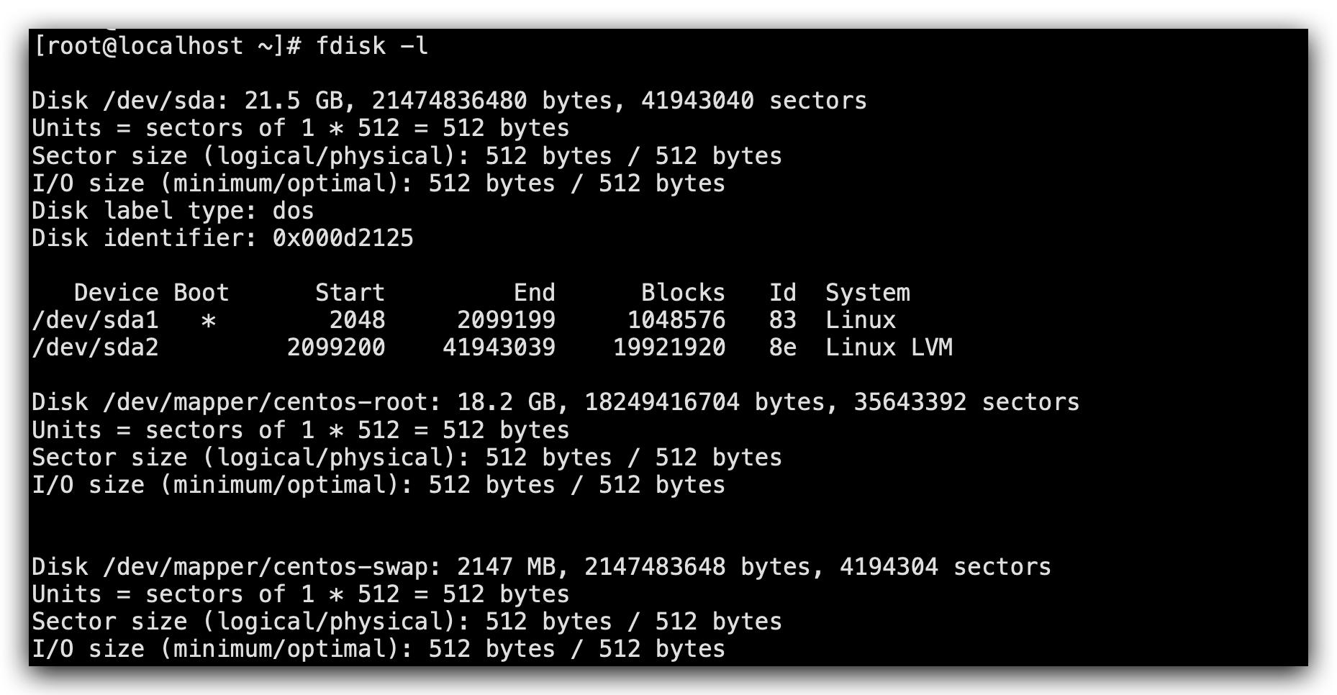Click the /dev/sda1 partition entry

[x=95, y=320]
